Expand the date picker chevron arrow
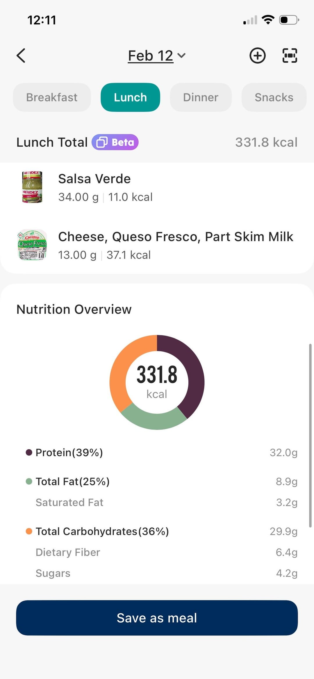This screenshot has width=314, height=679. (x=181, y=55)
